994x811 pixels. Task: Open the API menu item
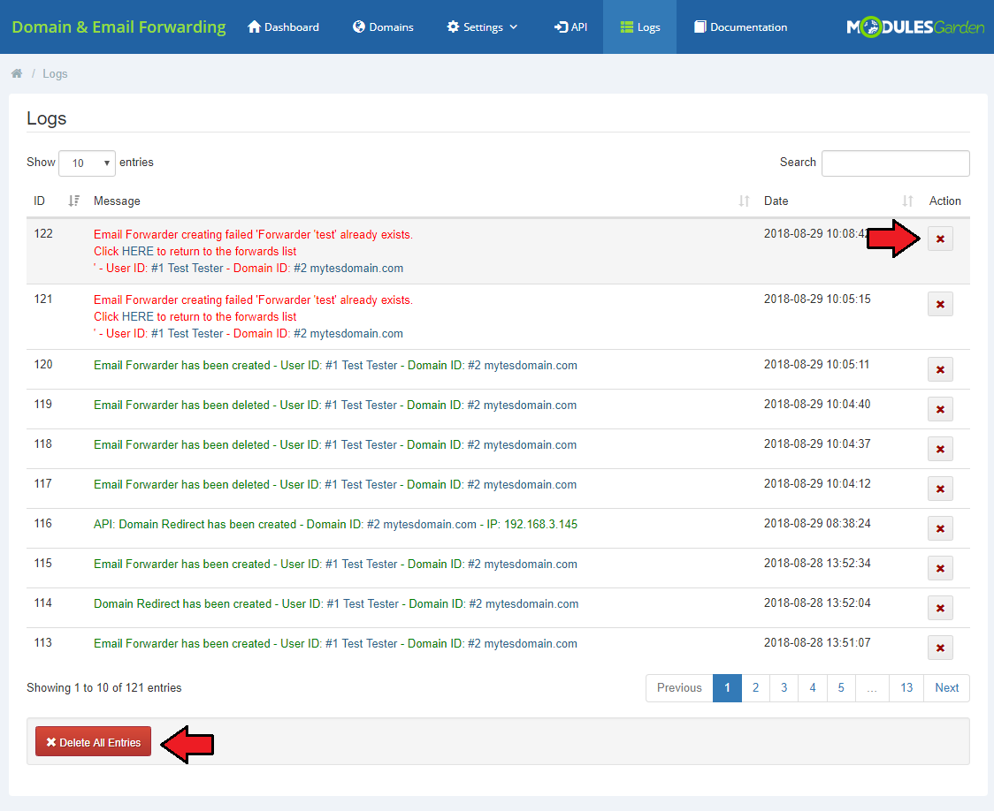[570, 27]
